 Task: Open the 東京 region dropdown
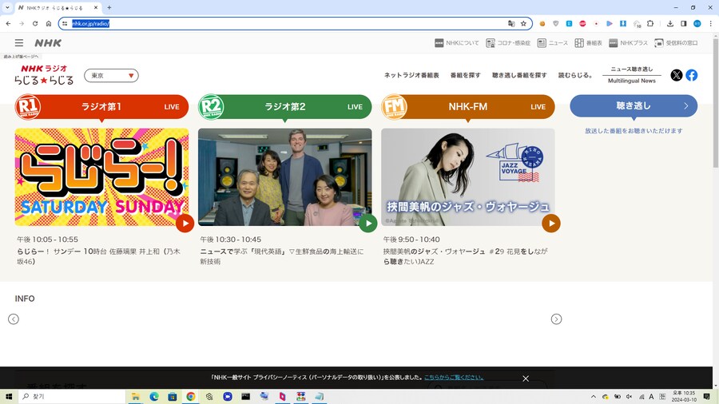pyautogui.click(x=111, y=76)
